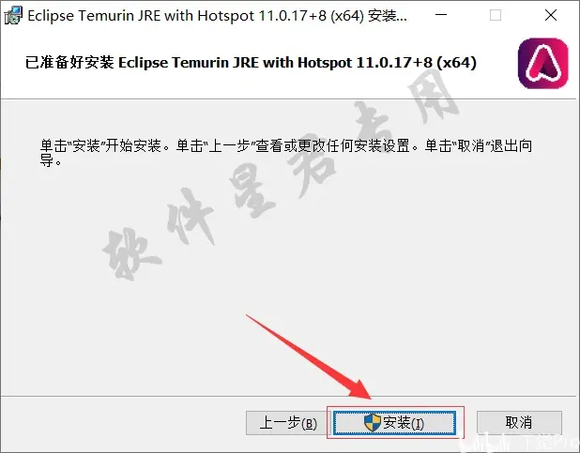The image size is (580, 453).
Task: Minimize the Temurin JRE installer window
Action: (x=441, y=15)
